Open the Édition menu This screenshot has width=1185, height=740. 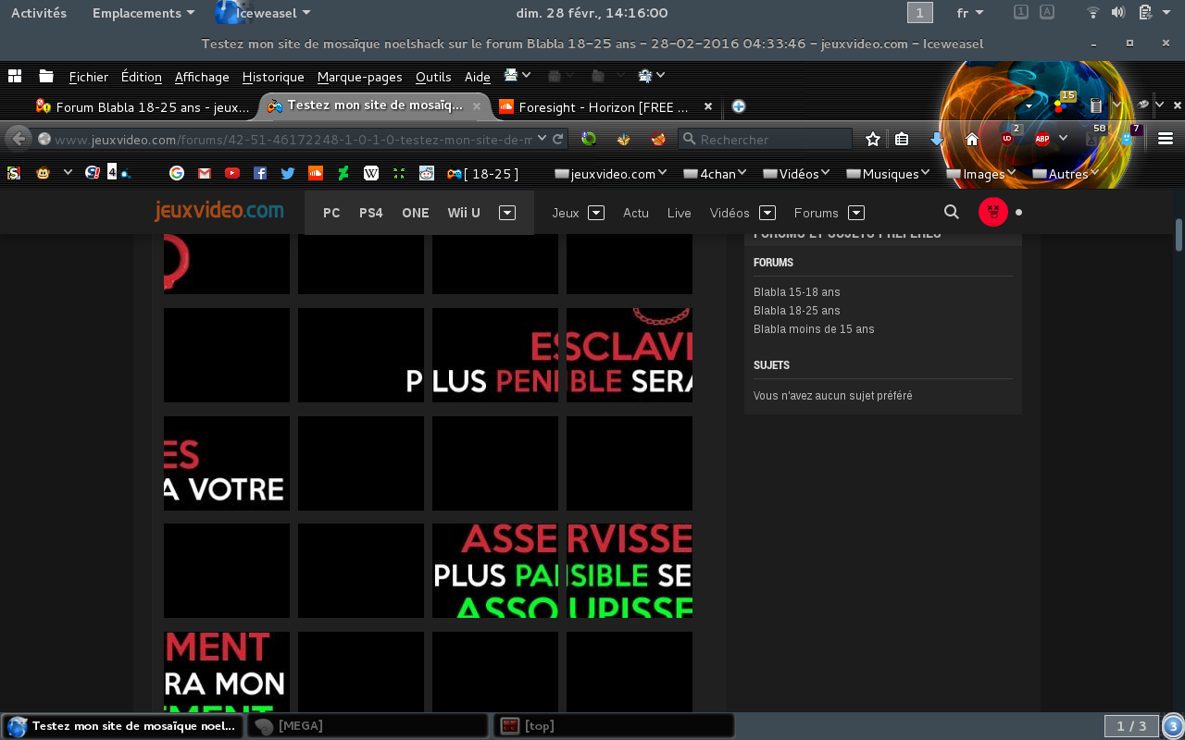click(x=142, y=77)
